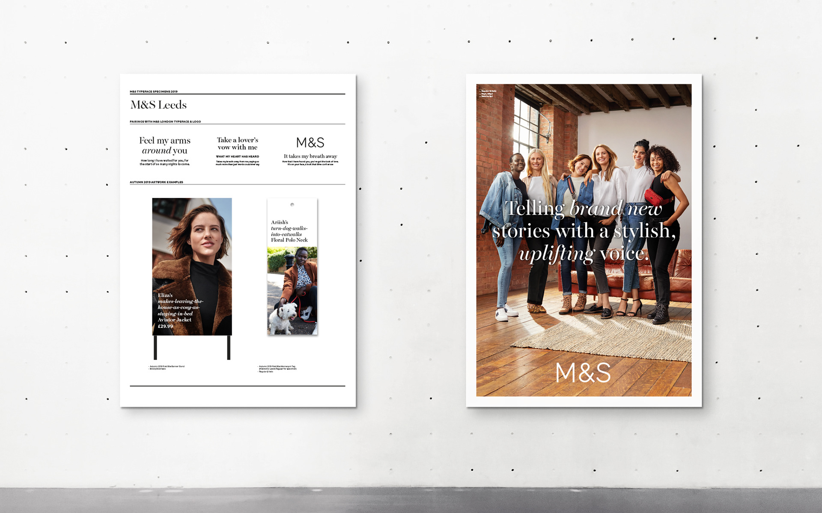Click 'Takes my breath away from me' small text
This screenshot has width=822, height=513.
[238, 163]
